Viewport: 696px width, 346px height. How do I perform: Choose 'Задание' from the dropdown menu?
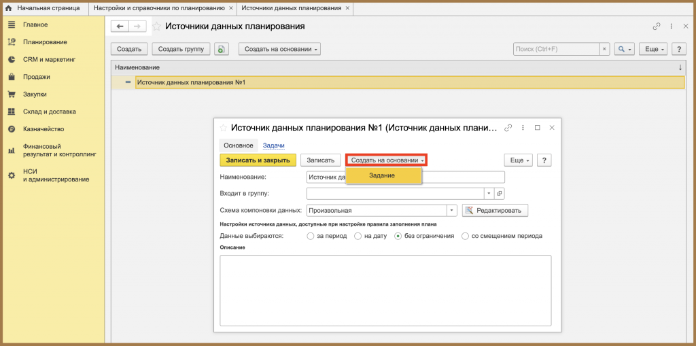(x=383, y=176)
